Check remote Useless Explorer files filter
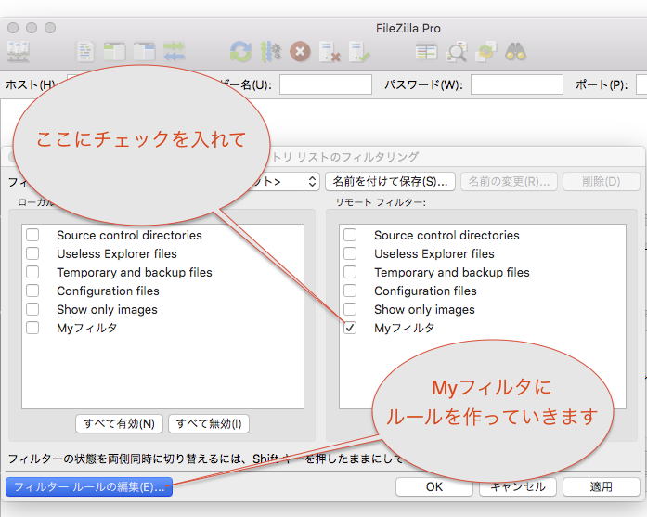This screenshot has height=517, width=647. [x=350, y=253]
